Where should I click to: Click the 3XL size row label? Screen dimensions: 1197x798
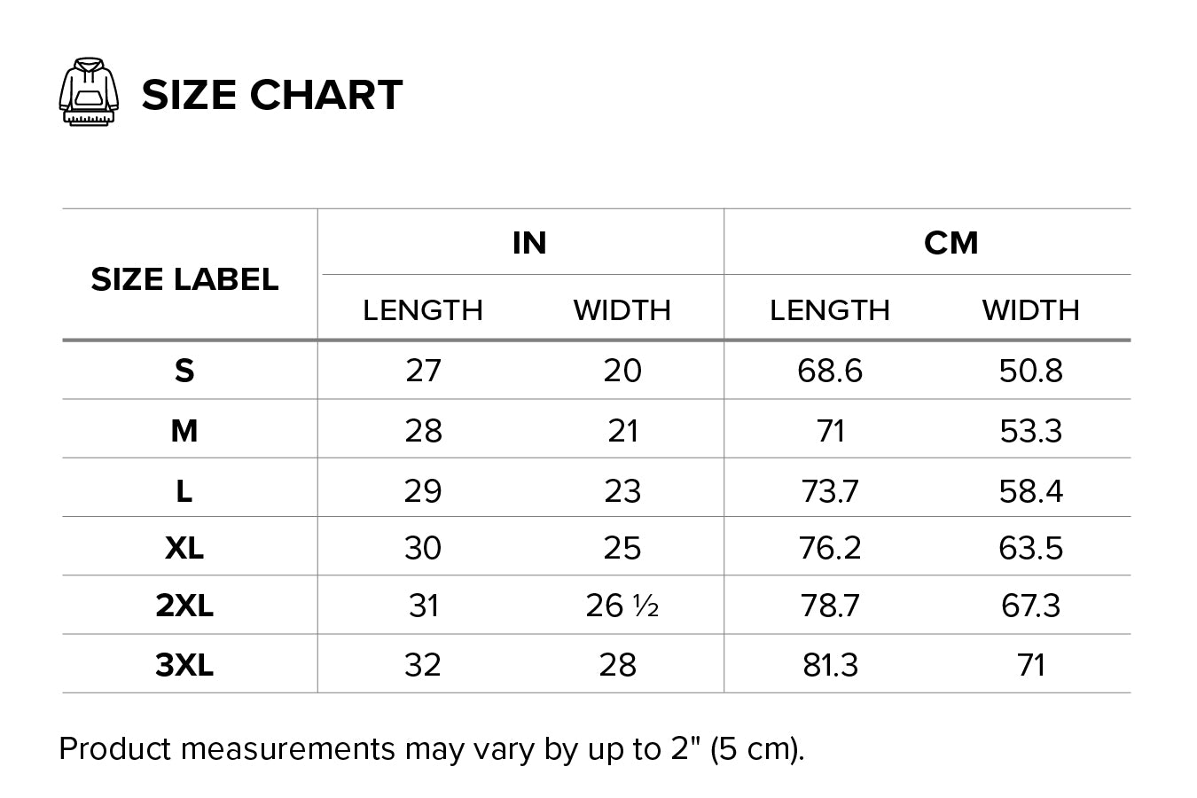click(184, 664)
